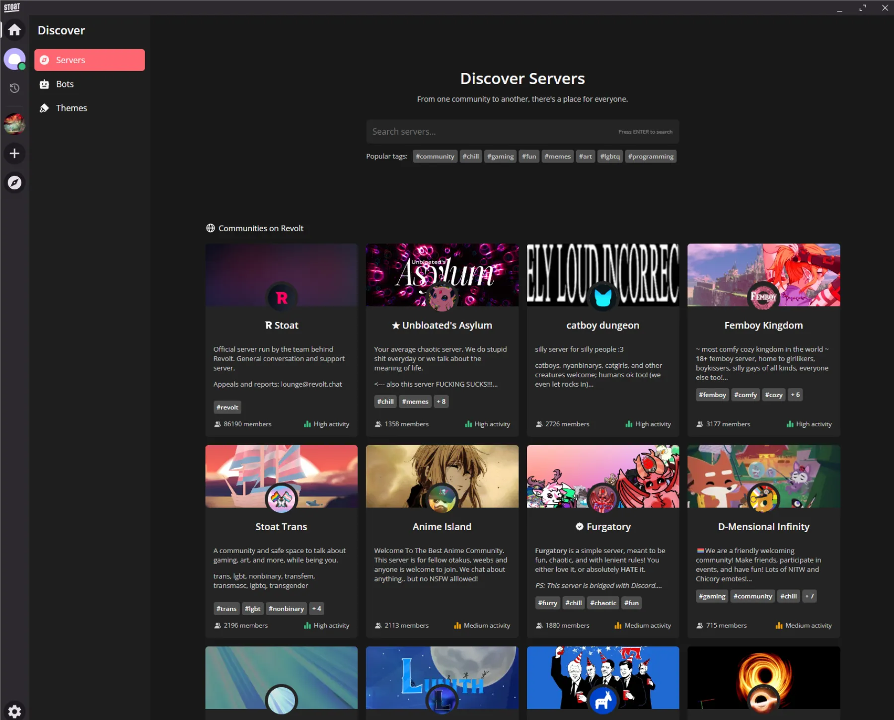Click the Stoat logo in the top left
Image resolution: width=894 pixels, height=720 pixels.
pyautogui.click(x=12, y=7)
